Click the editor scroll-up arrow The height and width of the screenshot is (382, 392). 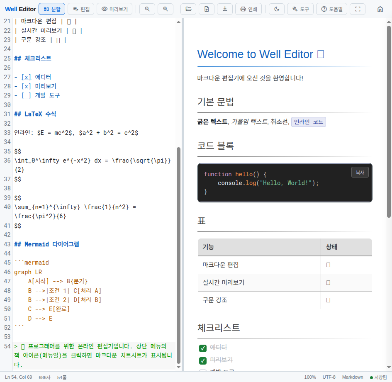[x=178, y=22]
